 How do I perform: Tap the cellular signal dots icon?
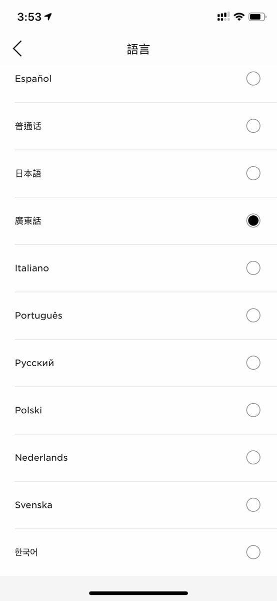tap(223, 17)
